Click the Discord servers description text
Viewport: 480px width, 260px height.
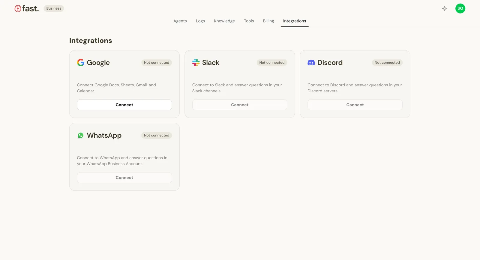(x=355, y=88)
